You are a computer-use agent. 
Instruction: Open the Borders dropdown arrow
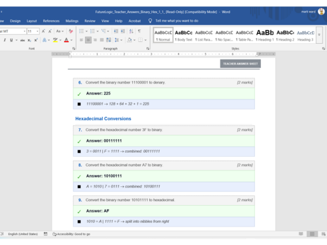click(145, 40)
